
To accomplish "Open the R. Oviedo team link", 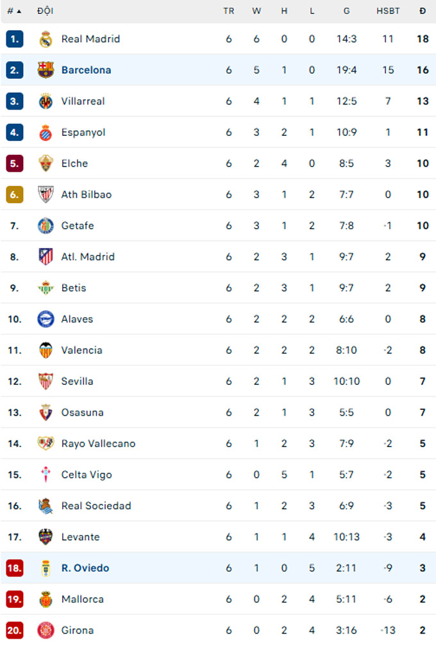I will pyautogui.click(x=85, y=568).
